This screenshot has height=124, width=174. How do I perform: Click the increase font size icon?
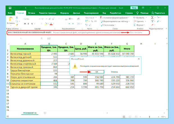[x=50, y=19]
